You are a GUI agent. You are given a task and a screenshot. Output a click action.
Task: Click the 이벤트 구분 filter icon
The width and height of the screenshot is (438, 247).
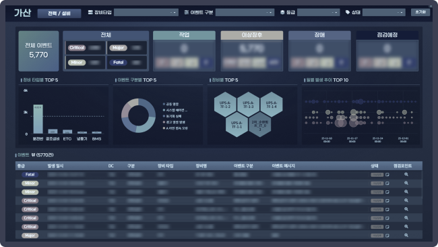tap(187, 12)
